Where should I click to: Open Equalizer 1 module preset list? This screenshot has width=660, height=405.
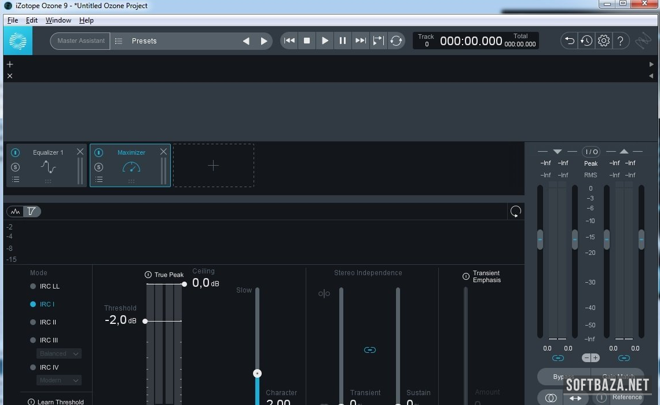[x=16, y=180]
